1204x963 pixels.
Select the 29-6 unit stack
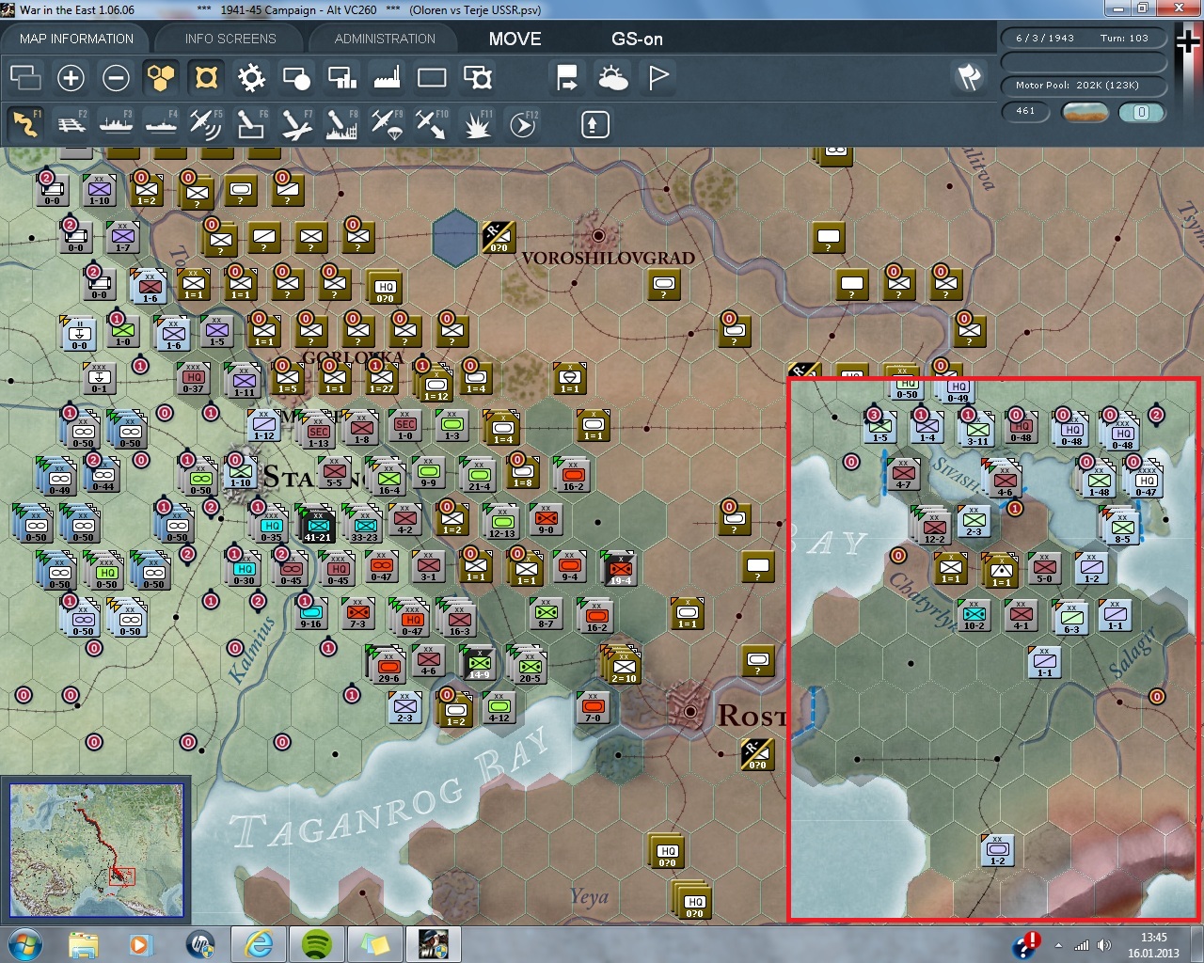(388, 663)
